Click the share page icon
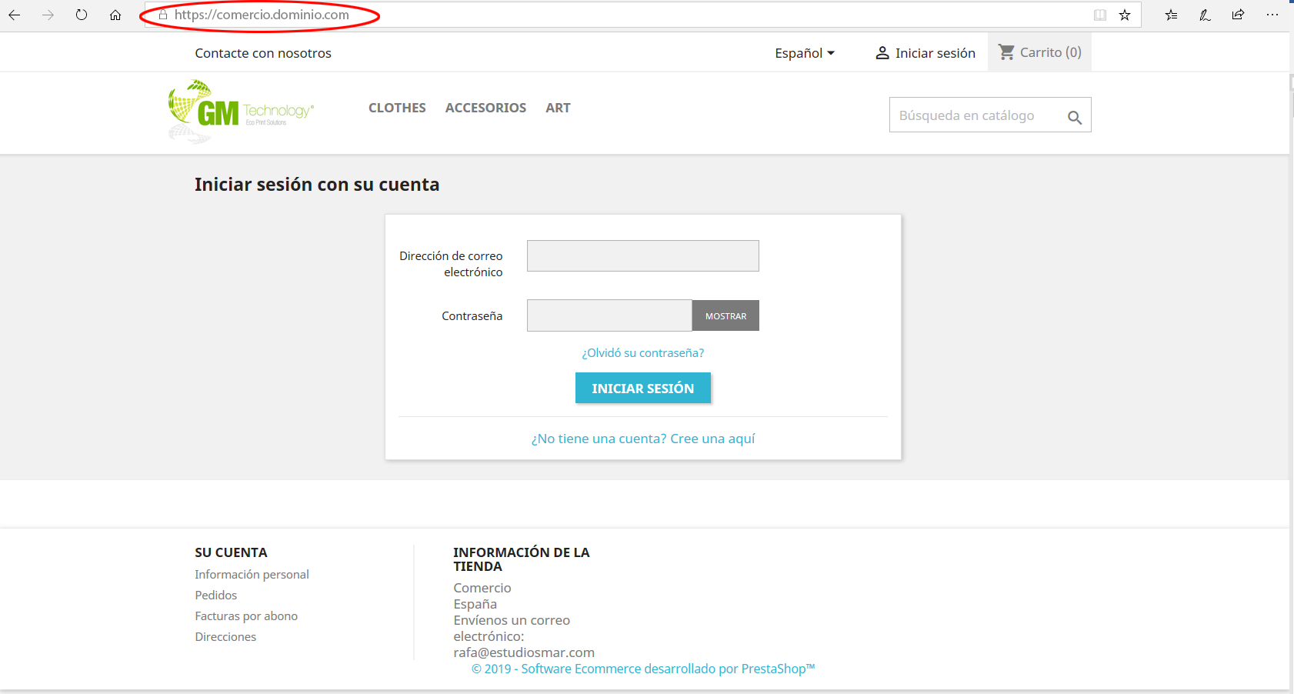The image size is (1294, 694). point(1238,15)
